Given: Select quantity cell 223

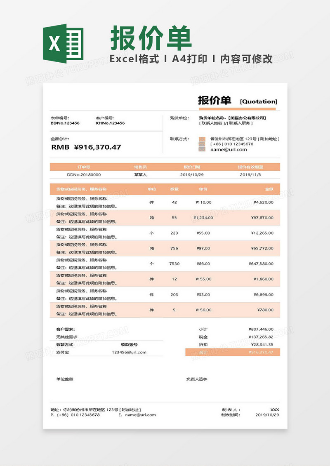Looking at the screenshot, I should click(x=174, y=233).
